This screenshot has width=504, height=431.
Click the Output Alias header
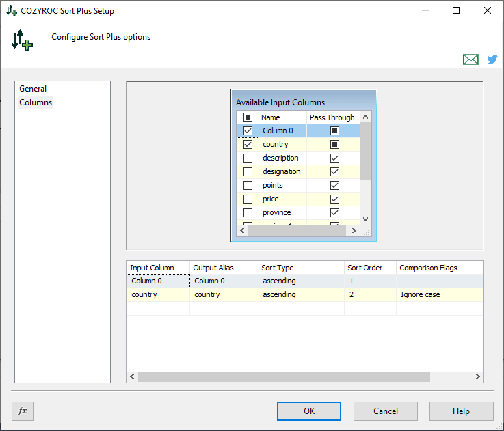(224, 268)
